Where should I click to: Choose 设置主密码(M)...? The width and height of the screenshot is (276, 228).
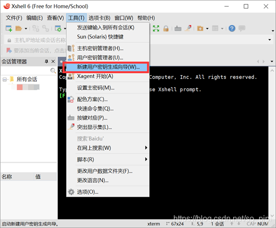tap(108, 88)
